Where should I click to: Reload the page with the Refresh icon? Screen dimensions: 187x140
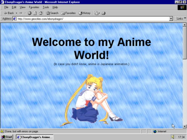(35, 13)
